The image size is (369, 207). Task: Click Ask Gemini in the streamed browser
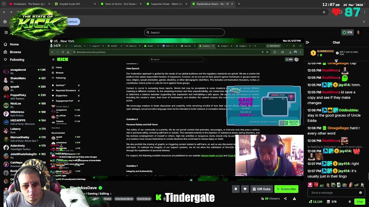273,46
